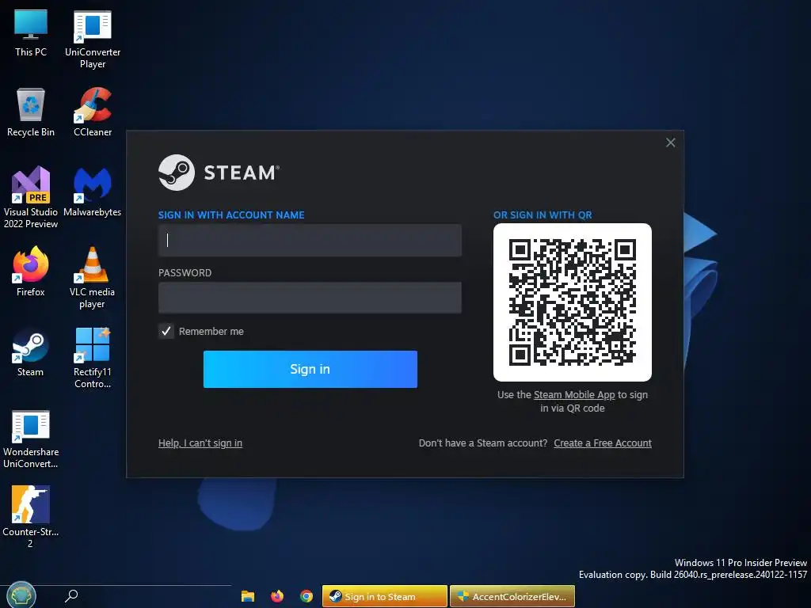The height and width of the screenshot is (608, 811).
Task: Open the Create a Free Account link
Action: pos(603,443)
